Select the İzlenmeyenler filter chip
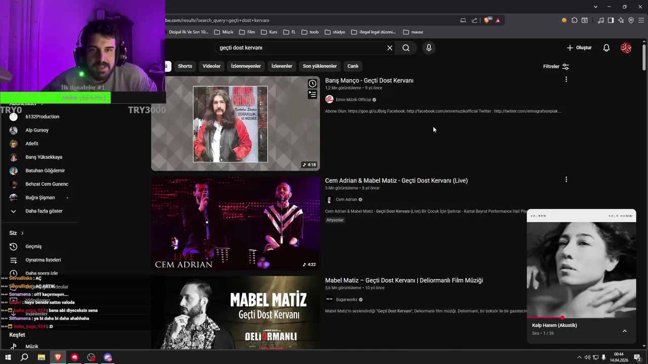Image resolution: width=648 pixels, height=364 pixels. click(x=246, y=66)
